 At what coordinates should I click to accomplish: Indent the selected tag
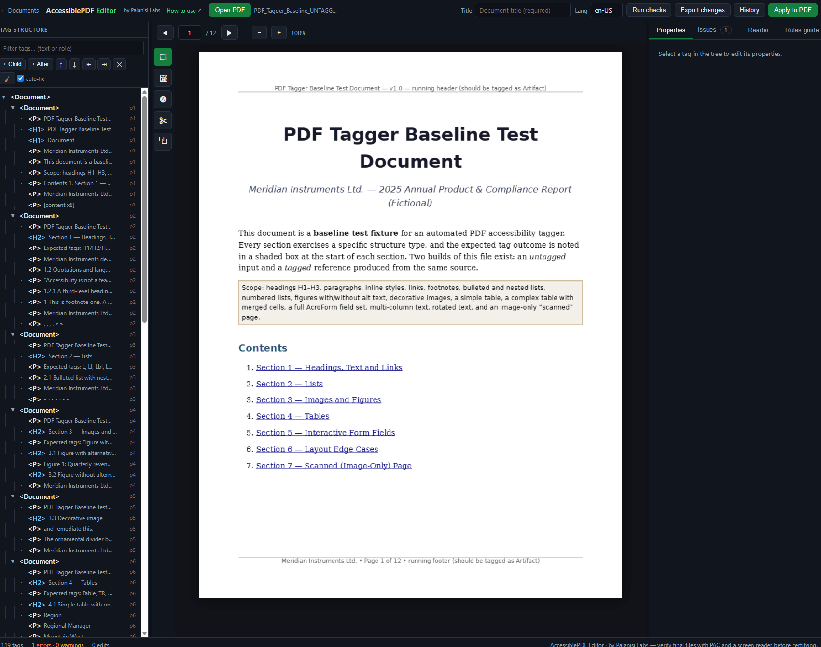click(104, 64)
